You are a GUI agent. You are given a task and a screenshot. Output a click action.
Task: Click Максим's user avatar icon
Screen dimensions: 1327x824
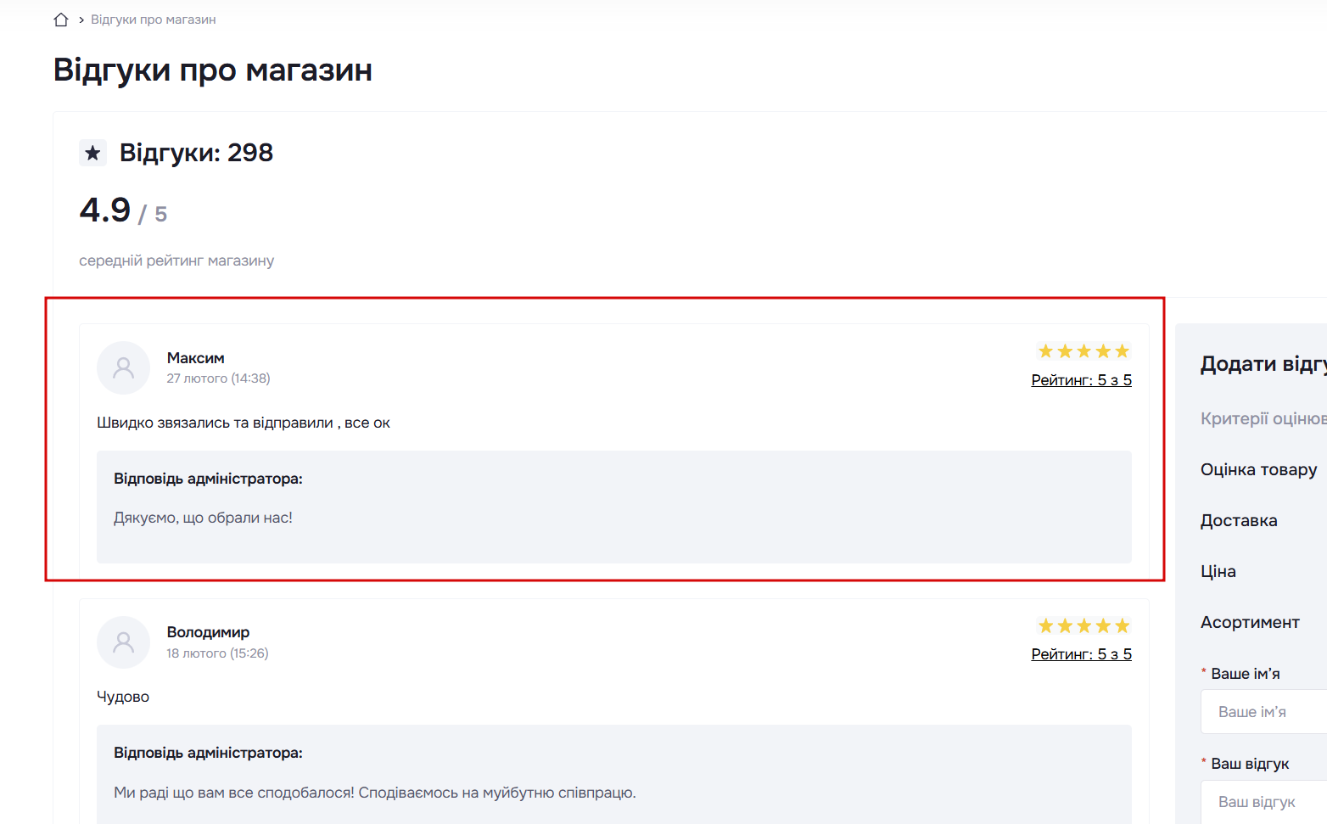pyautogui.click(x=124, y=367)
